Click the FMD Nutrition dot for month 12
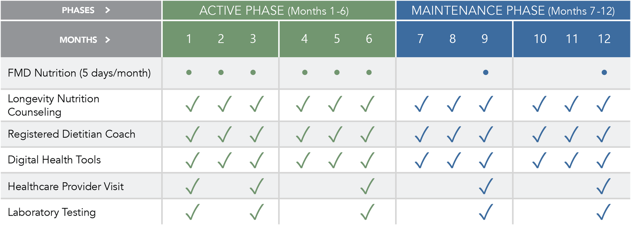631x225 pixels. pyautogui.click(x=604, y=73)
